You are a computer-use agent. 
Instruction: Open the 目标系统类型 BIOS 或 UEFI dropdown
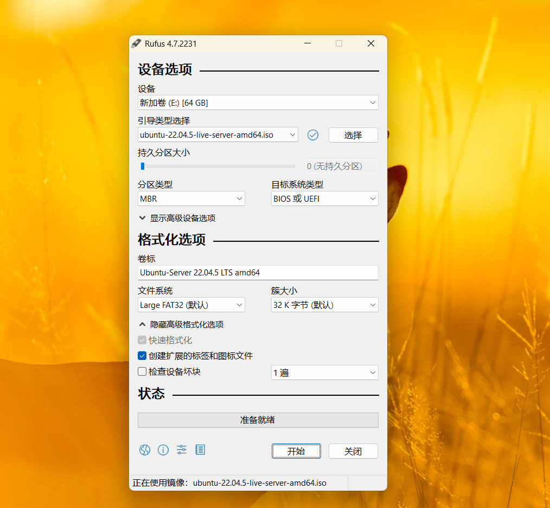tap(324, 198)
